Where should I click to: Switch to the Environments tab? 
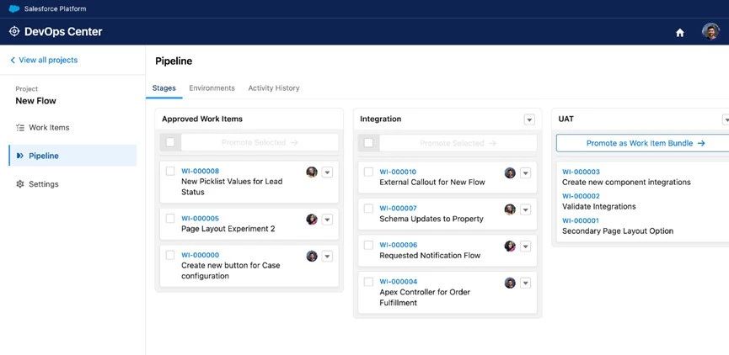tap(212, 88)
